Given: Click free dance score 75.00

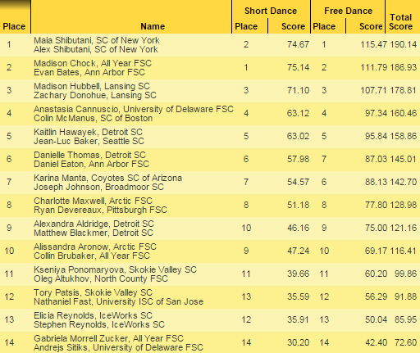Looking at the screenshot, I should (x=377, y=228).
